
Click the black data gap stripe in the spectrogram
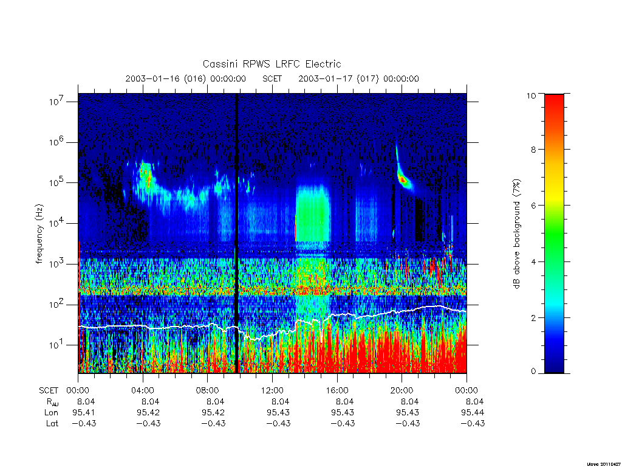(x=238, y=233)
